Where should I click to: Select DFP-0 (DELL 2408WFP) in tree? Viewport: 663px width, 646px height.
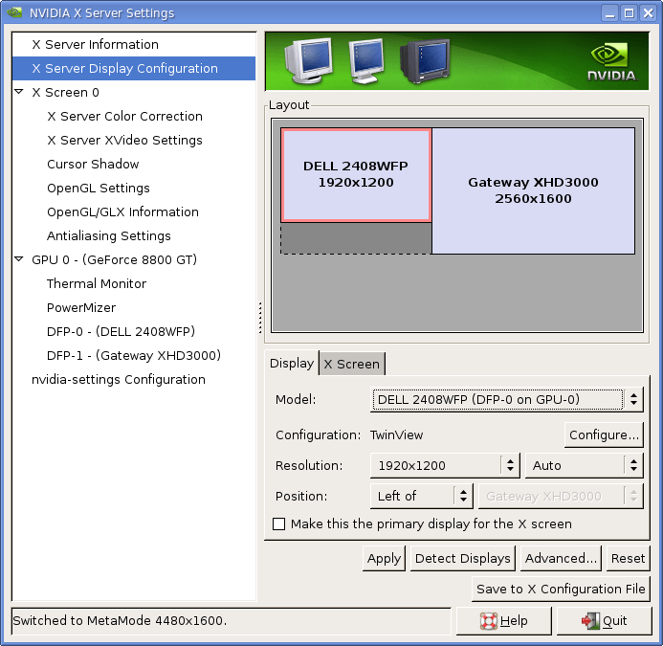[x=121, y=331]
